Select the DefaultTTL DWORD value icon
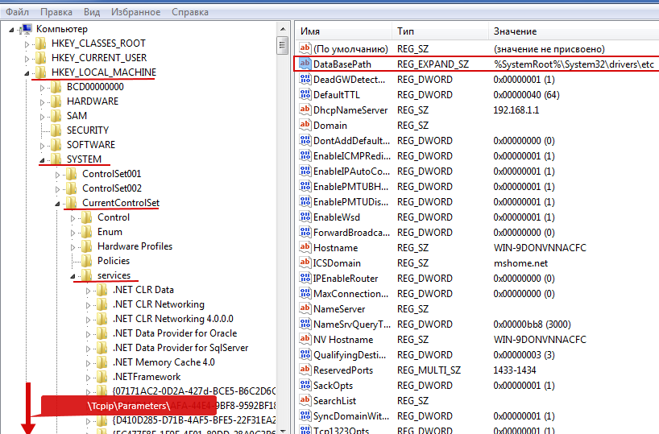659x434 pixels. click(305, 94)
